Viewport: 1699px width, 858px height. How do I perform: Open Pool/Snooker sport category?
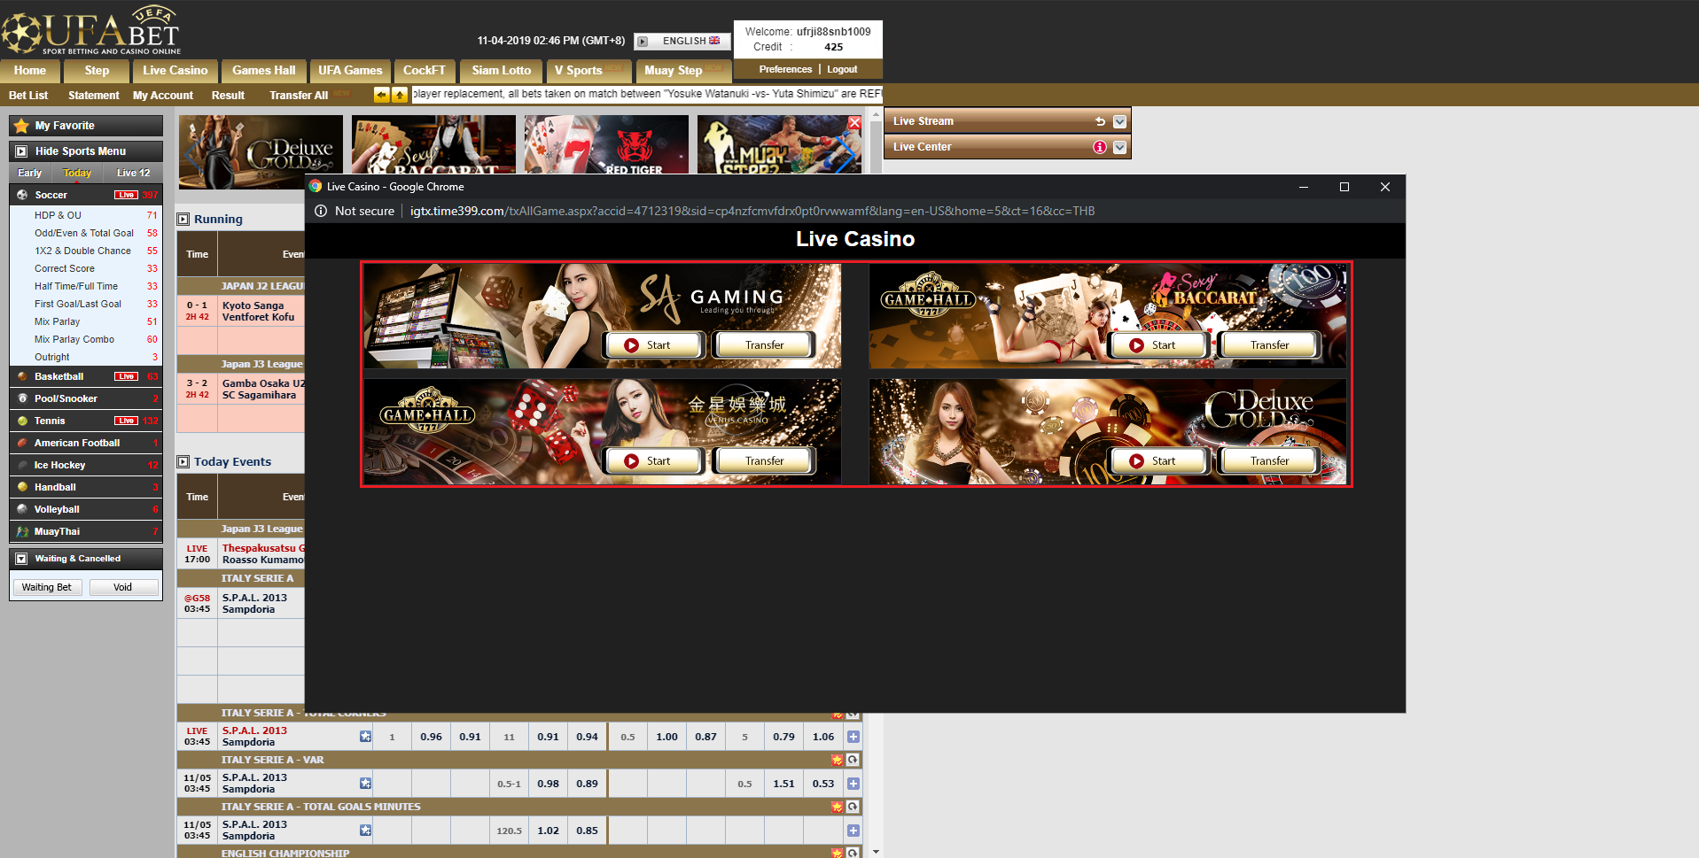(86, 398)
